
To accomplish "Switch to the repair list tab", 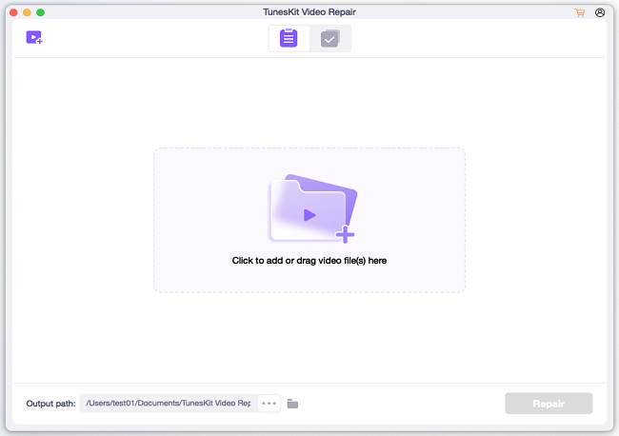I will 289,38.
